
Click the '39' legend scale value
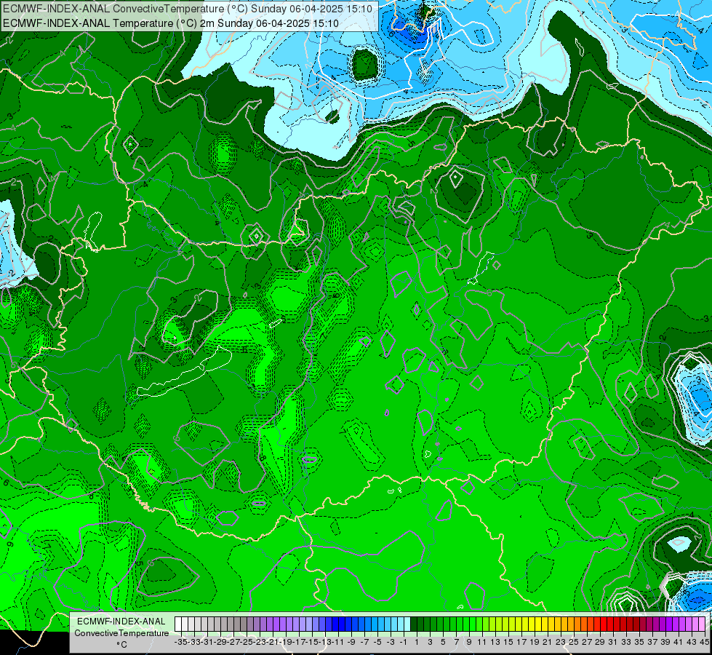pyautogui.click(x=665, y=642)
